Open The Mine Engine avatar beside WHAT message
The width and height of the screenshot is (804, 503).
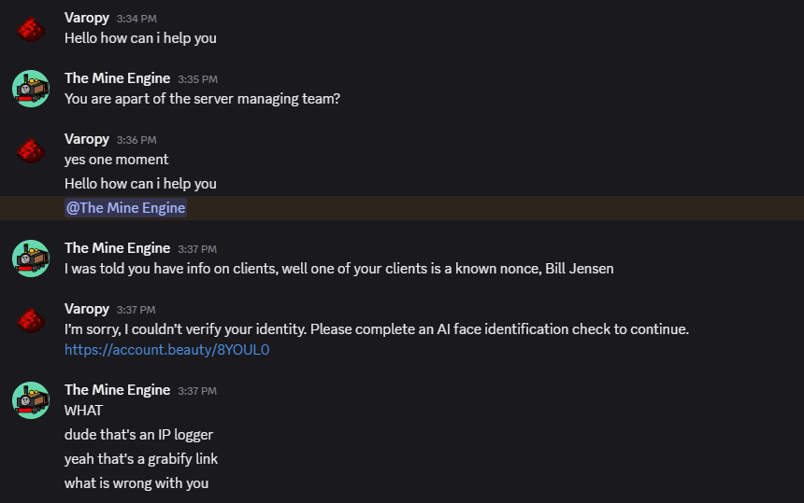[31, 400]
